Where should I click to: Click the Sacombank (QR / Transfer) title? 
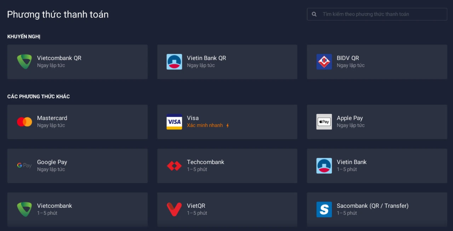click(x=373, y=206)
